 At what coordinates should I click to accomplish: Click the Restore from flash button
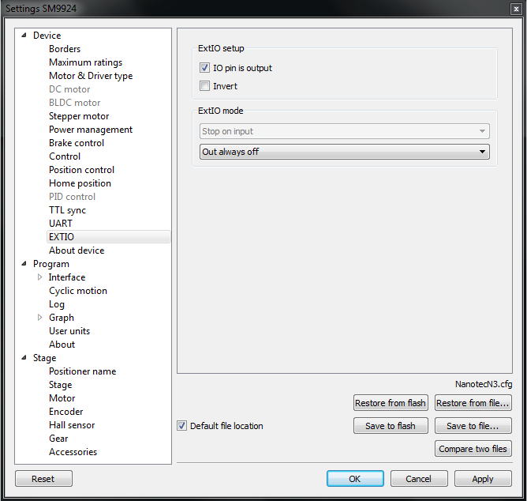coord(390,403)
